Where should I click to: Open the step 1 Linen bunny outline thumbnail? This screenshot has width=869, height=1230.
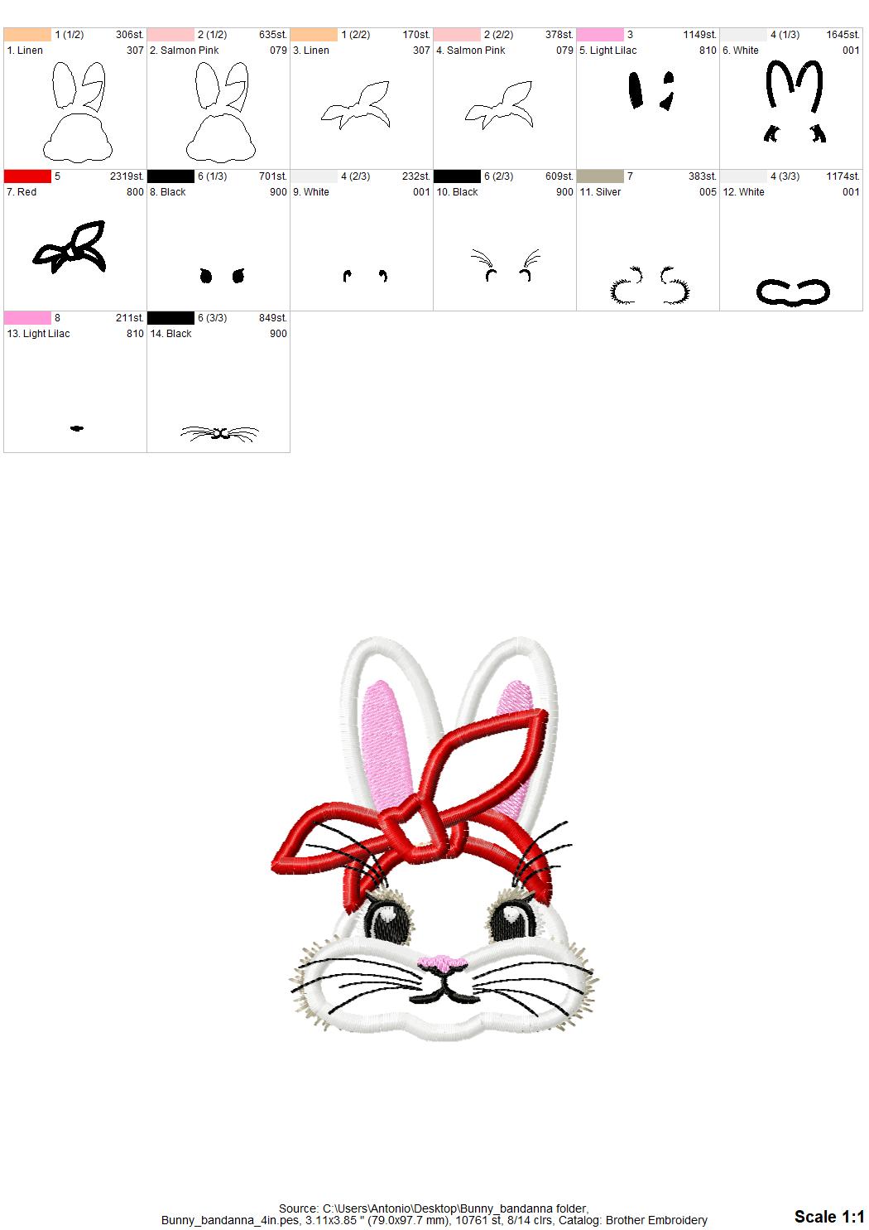76,112
